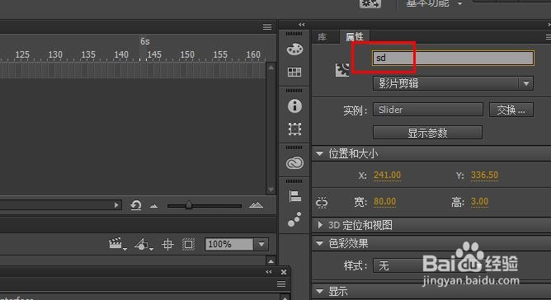Open the Creative Cloud Libraries icon
This screenshot has height=300, width=551.
tap(294, 163)
